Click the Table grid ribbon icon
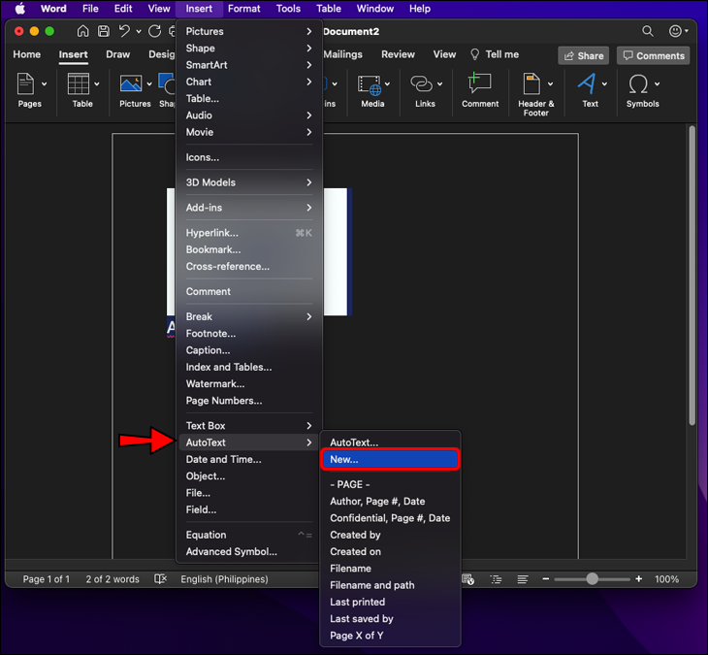This screenshot has width=708, height=655. [79, 84]
